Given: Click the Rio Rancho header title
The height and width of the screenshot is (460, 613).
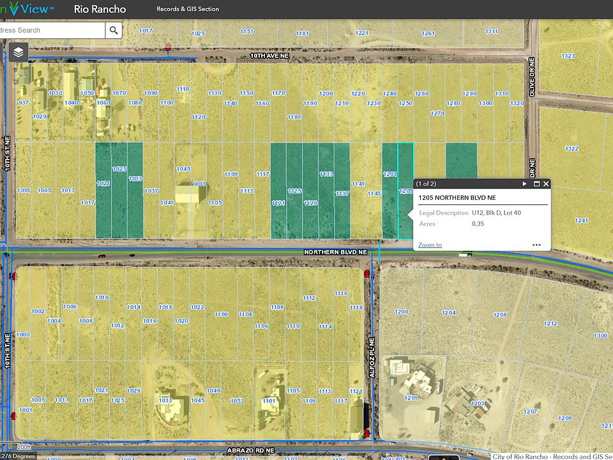Looking at the screenshot, I should pos(100,10).
